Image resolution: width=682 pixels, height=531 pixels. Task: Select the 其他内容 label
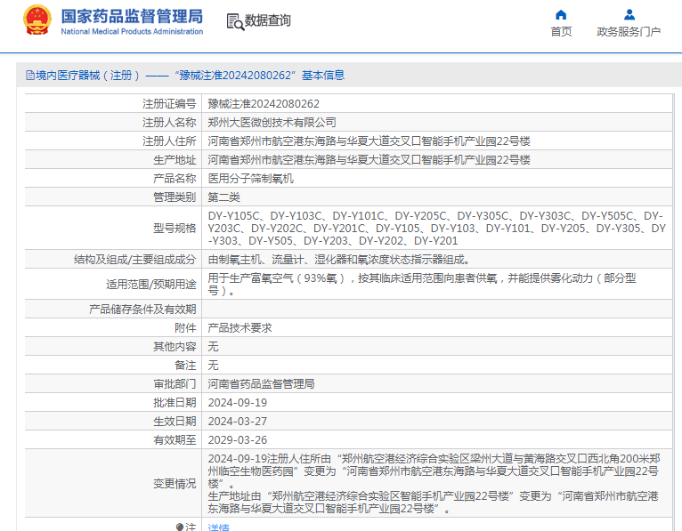point(175,347)
